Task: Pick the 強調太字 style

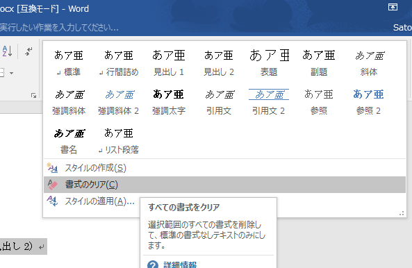Action: tap(168, 102)
